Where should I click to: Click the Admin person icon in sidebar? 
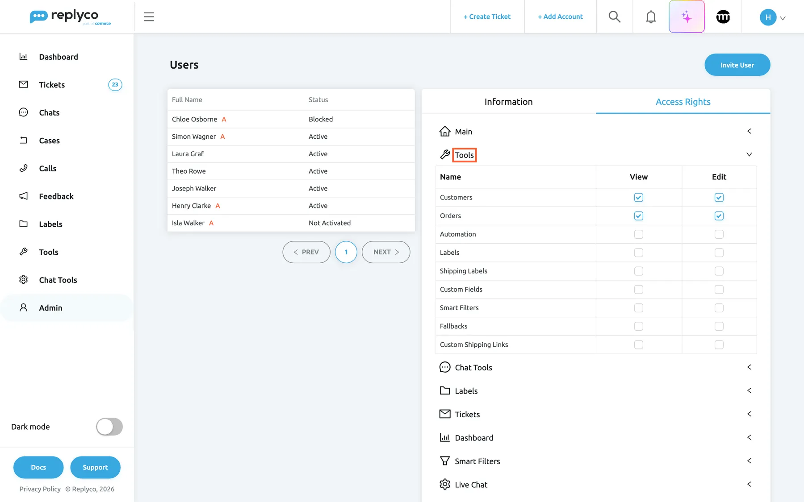(x=23, y=307)
